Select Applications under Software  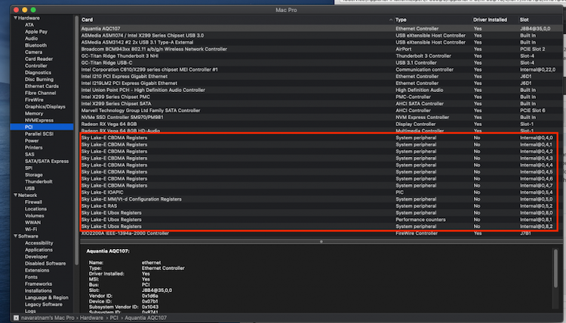click(x=38, y=250)
